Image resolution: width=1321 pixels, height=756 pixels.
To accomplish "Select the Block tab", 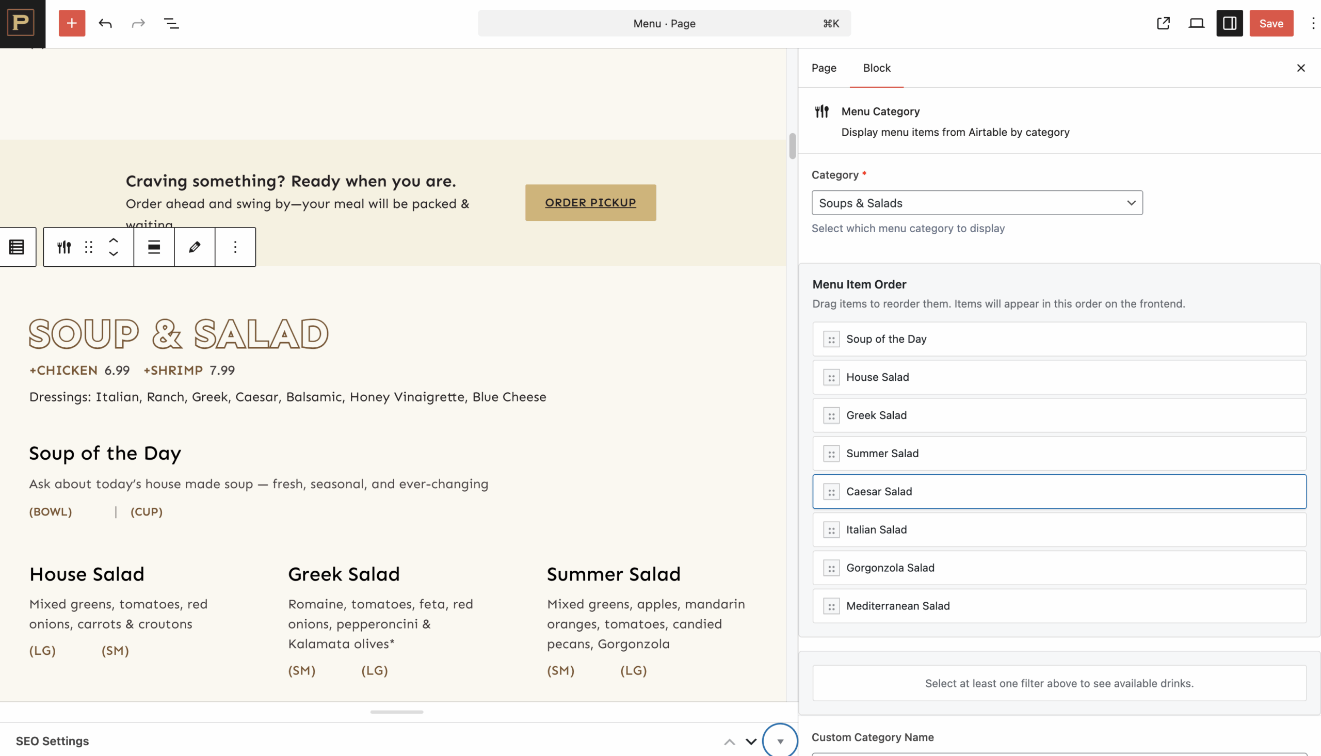I will [x=877, y=68].
